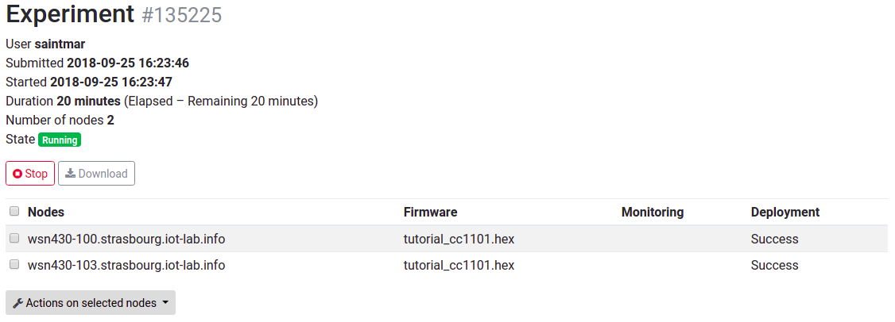Click the Success status for wsn430-103

(774, 265)
